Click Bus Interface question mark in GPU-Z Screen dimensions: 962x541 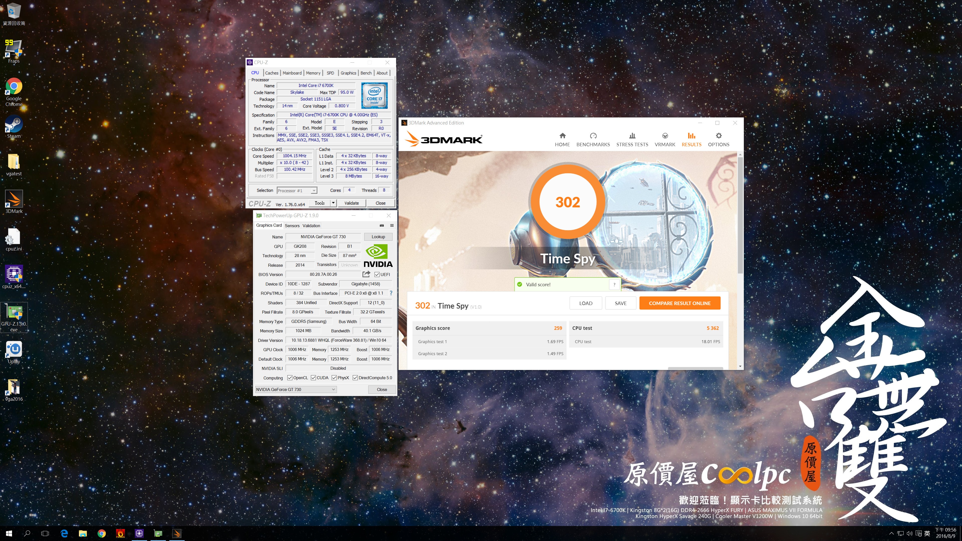(x=391, y=293)
